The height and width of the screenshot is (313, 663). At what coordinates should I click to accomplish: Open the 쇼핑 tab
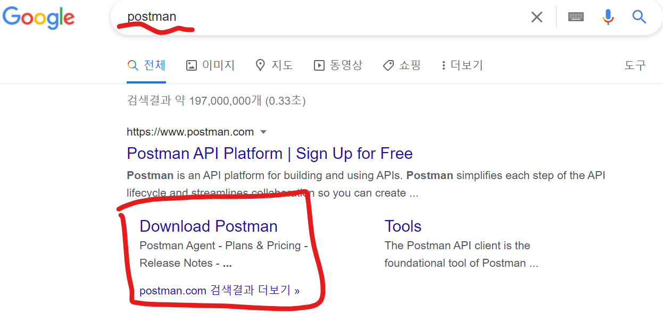click(402, 65)
